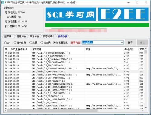Switch to the 状态码统计 tab
The height and width of the screenshot is (115, 151).
(x=49, y=36)
